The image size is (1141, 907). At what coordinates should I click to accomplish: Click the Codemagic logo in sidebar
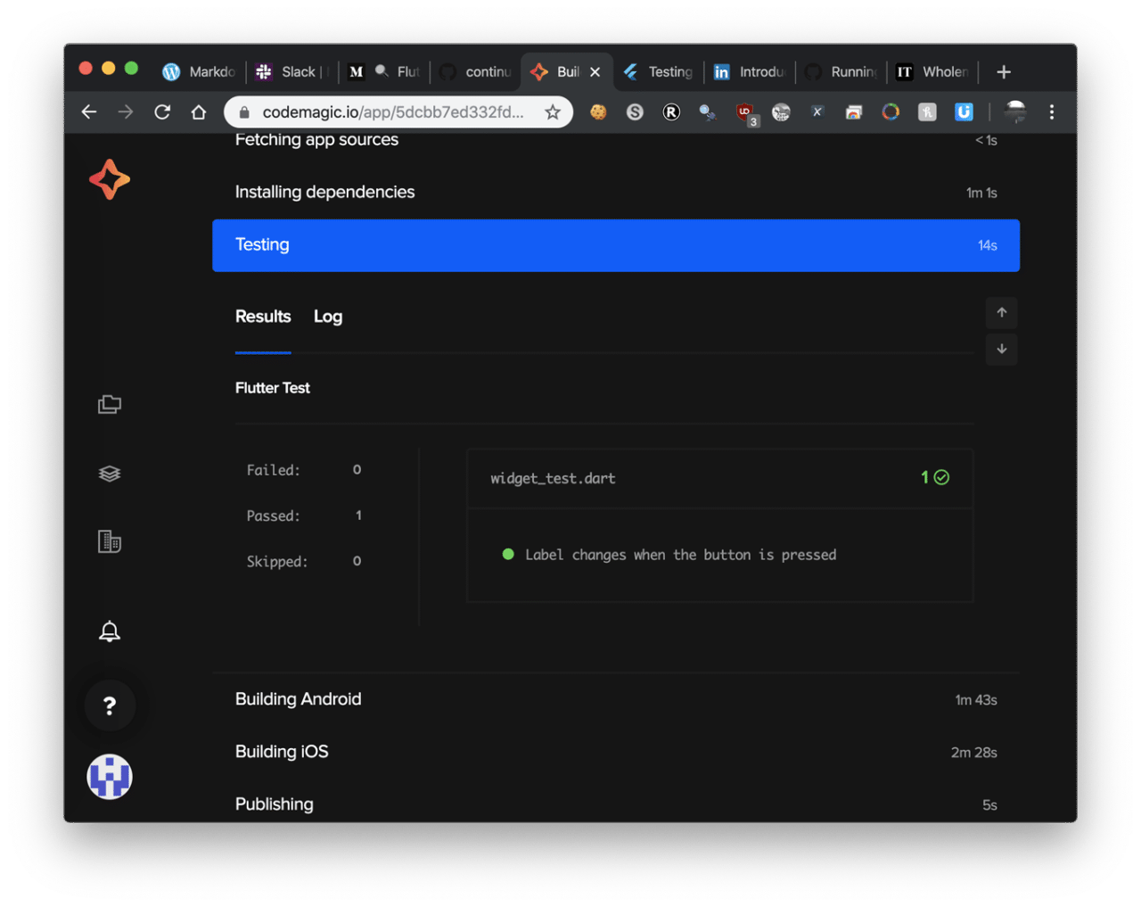[110, 179]
